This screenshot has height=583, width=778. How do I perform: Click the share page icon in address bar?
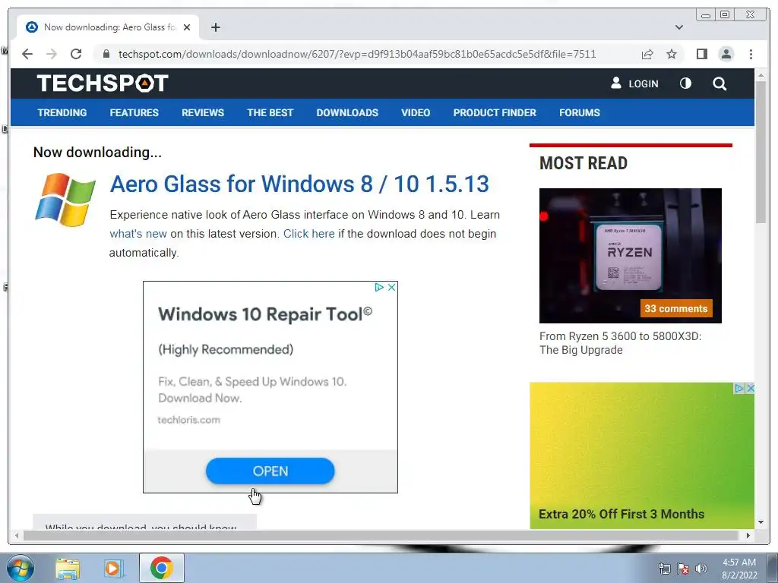tap(647, 54)
